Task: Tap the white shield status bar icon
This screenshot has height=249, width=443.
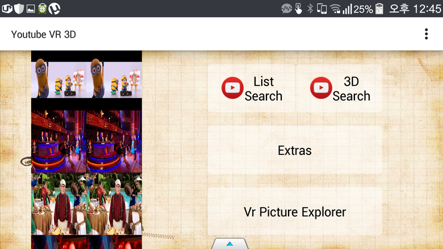Action: [x=18, y=8]
